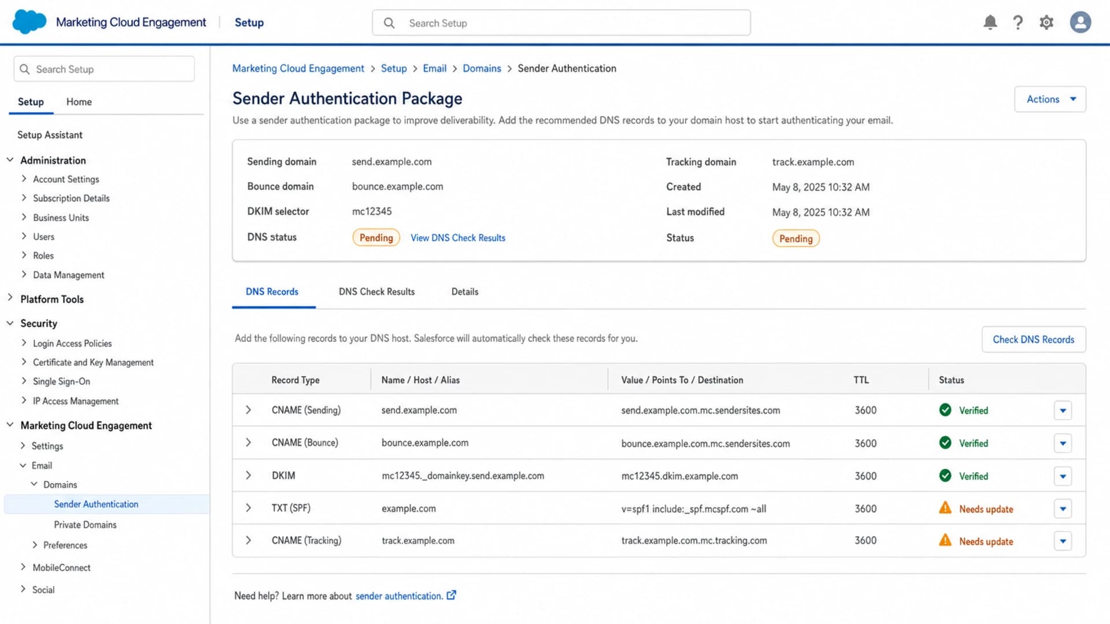Expand the CNAME (Bounce) record row
Screen dimensions: 1110x624
pos(249,443)
